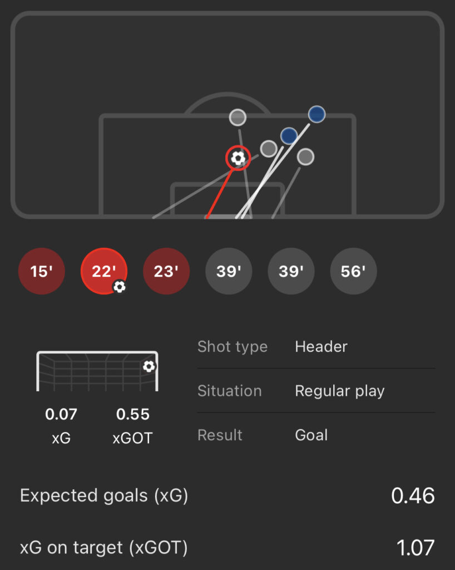Tap the Situation Regular play row
Viewport: 455px width, 570px height.
[x=316, y=391]
